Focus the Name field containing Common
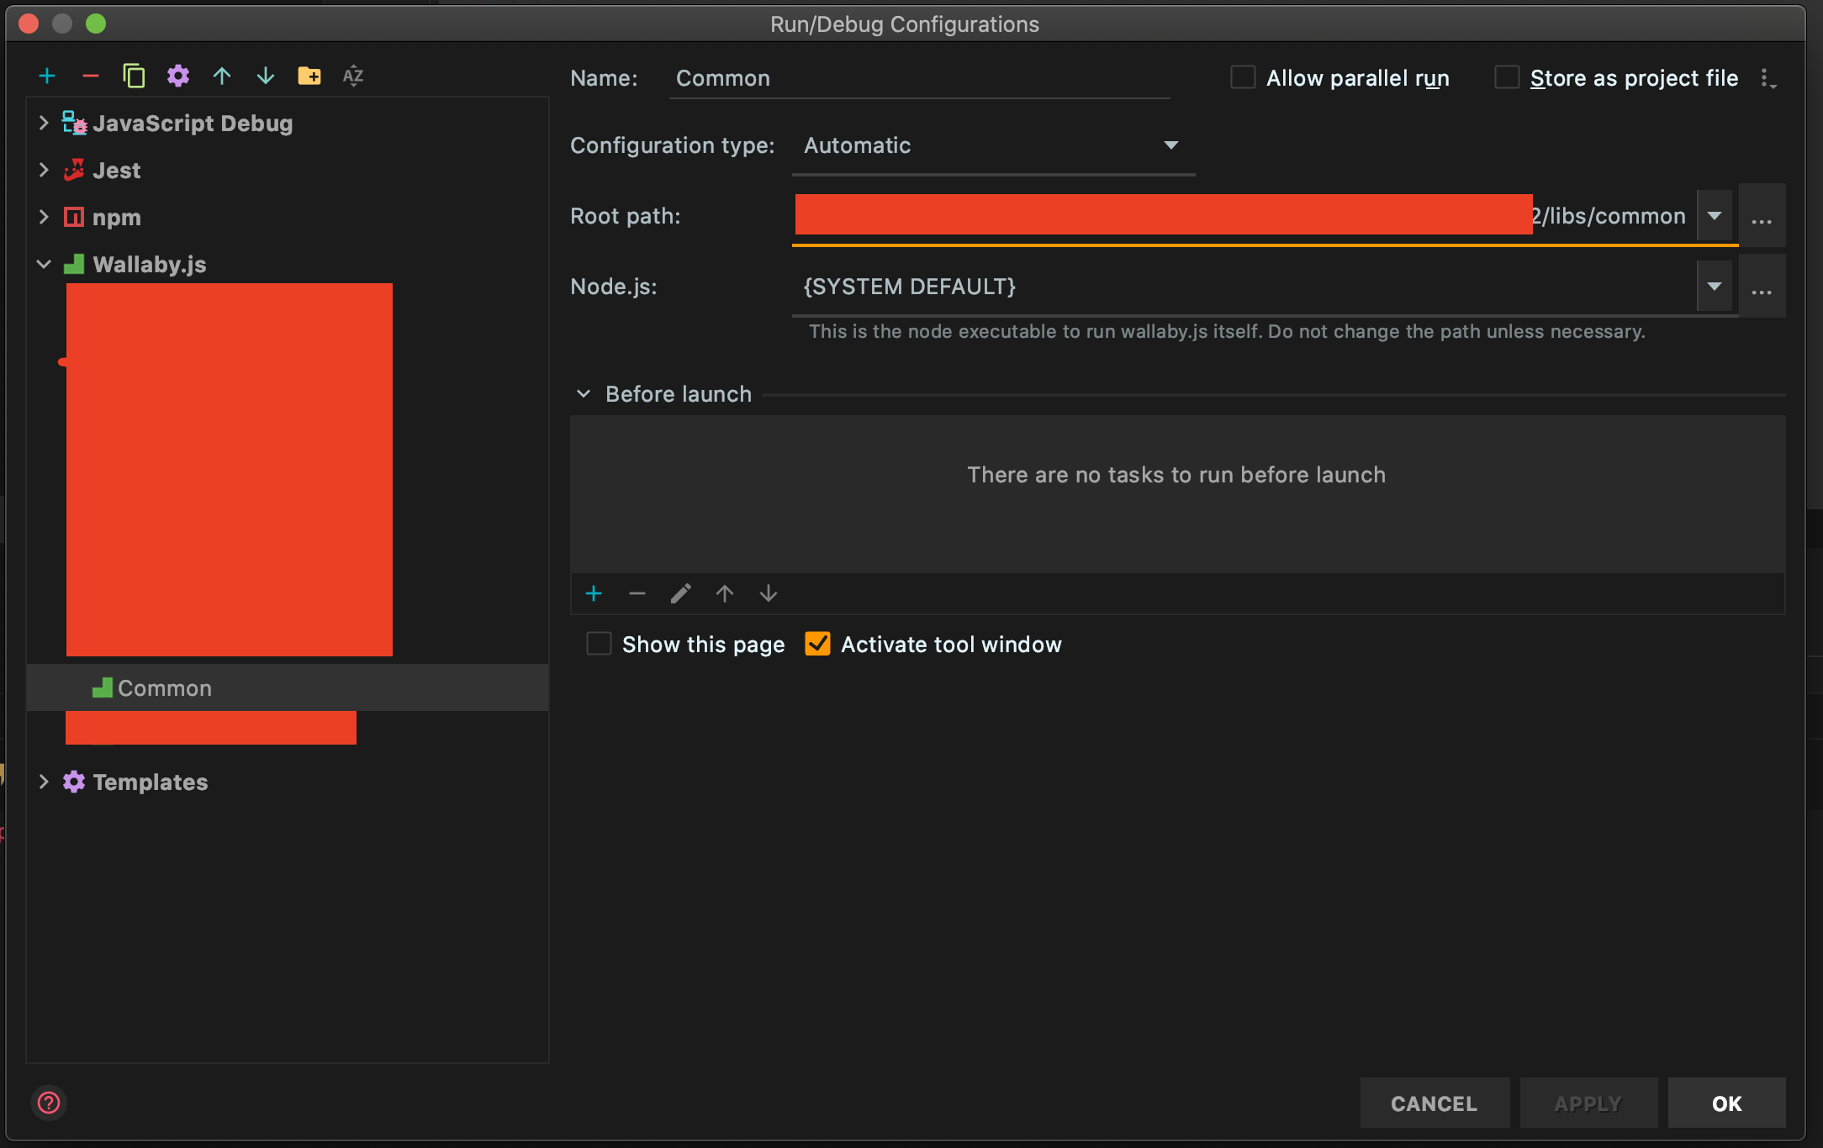The height and width of the screenshot is (1148, 1823). tap(920, 78)
